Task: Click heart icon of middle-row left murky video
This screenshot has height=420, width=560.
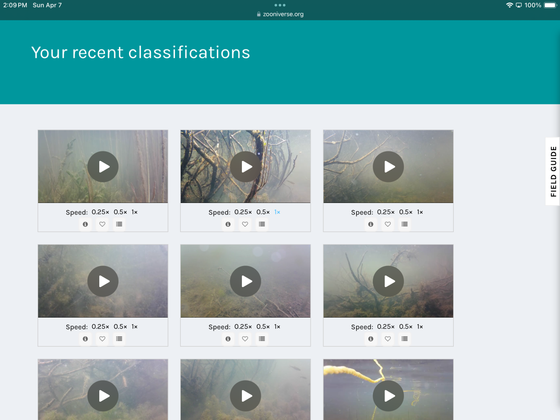Action: 102,339
